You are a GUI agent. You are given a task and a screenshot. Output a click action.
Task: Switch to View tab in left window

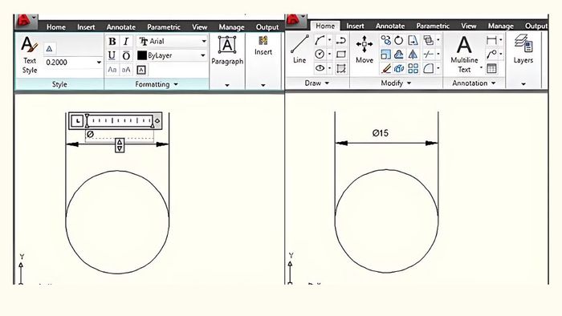(199, 26)
